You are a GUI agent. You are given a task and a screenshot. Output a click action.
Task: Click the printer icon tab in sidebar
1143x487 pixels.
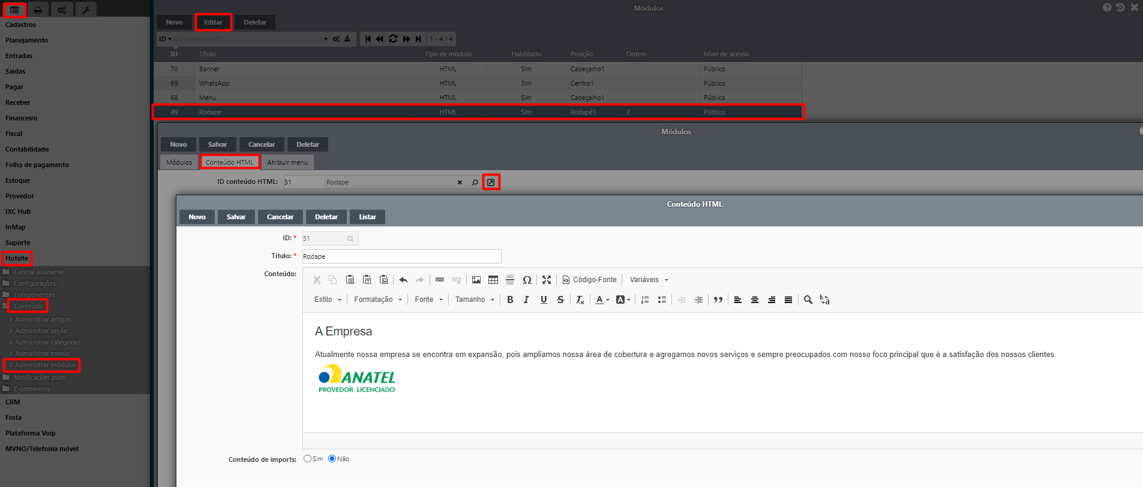38,10
